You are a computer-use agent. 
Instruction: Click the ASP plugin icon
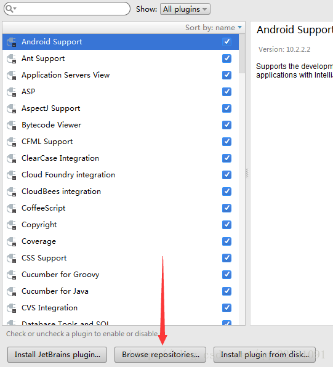tap(12, 92)
